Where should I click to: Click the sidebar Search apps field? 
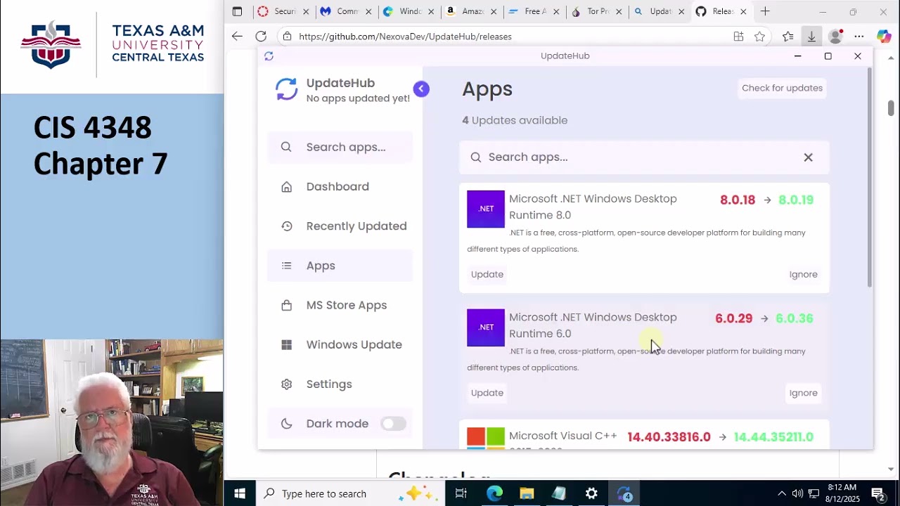tap(340, 147)
